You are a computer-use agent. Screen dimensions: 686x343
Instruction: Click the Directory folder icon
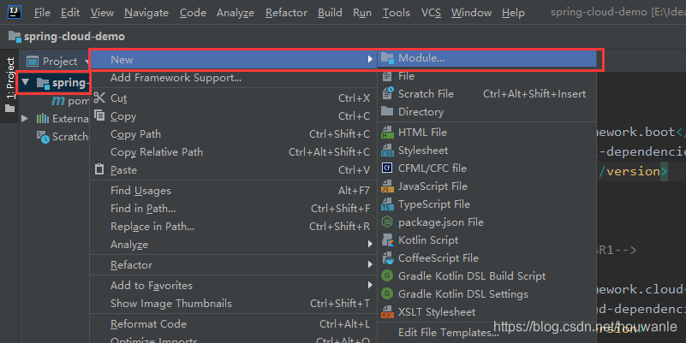click(x=387, y=111)
